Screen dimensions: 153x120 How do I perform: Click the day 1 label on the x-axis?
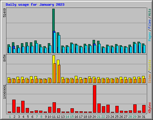[10, 117]
